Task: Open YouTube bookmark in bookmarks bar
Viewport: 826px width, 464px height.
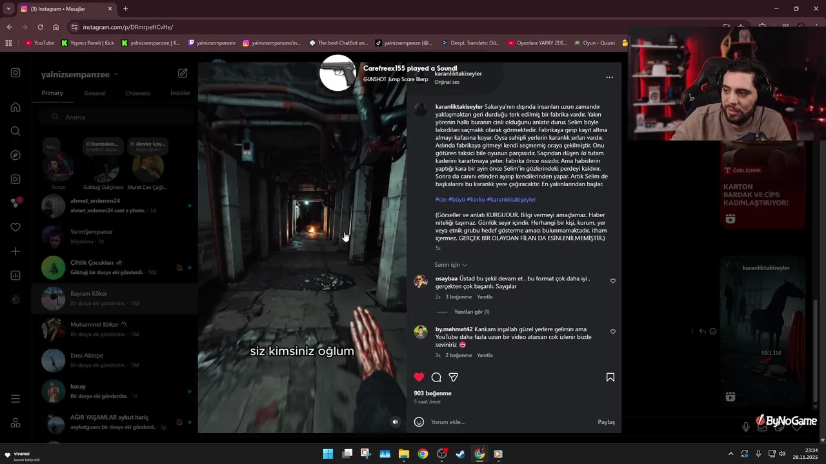Action: [x=39, y=43]
